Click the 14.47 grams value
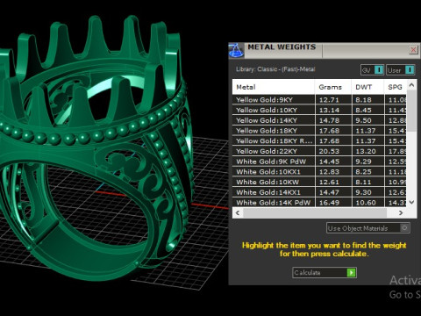This screenshot has width=421, height=316. (329, 192)
